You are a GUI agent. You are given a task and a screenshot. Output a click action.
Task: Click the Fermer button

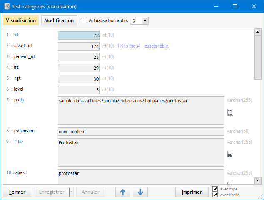[x=17, y=192]
